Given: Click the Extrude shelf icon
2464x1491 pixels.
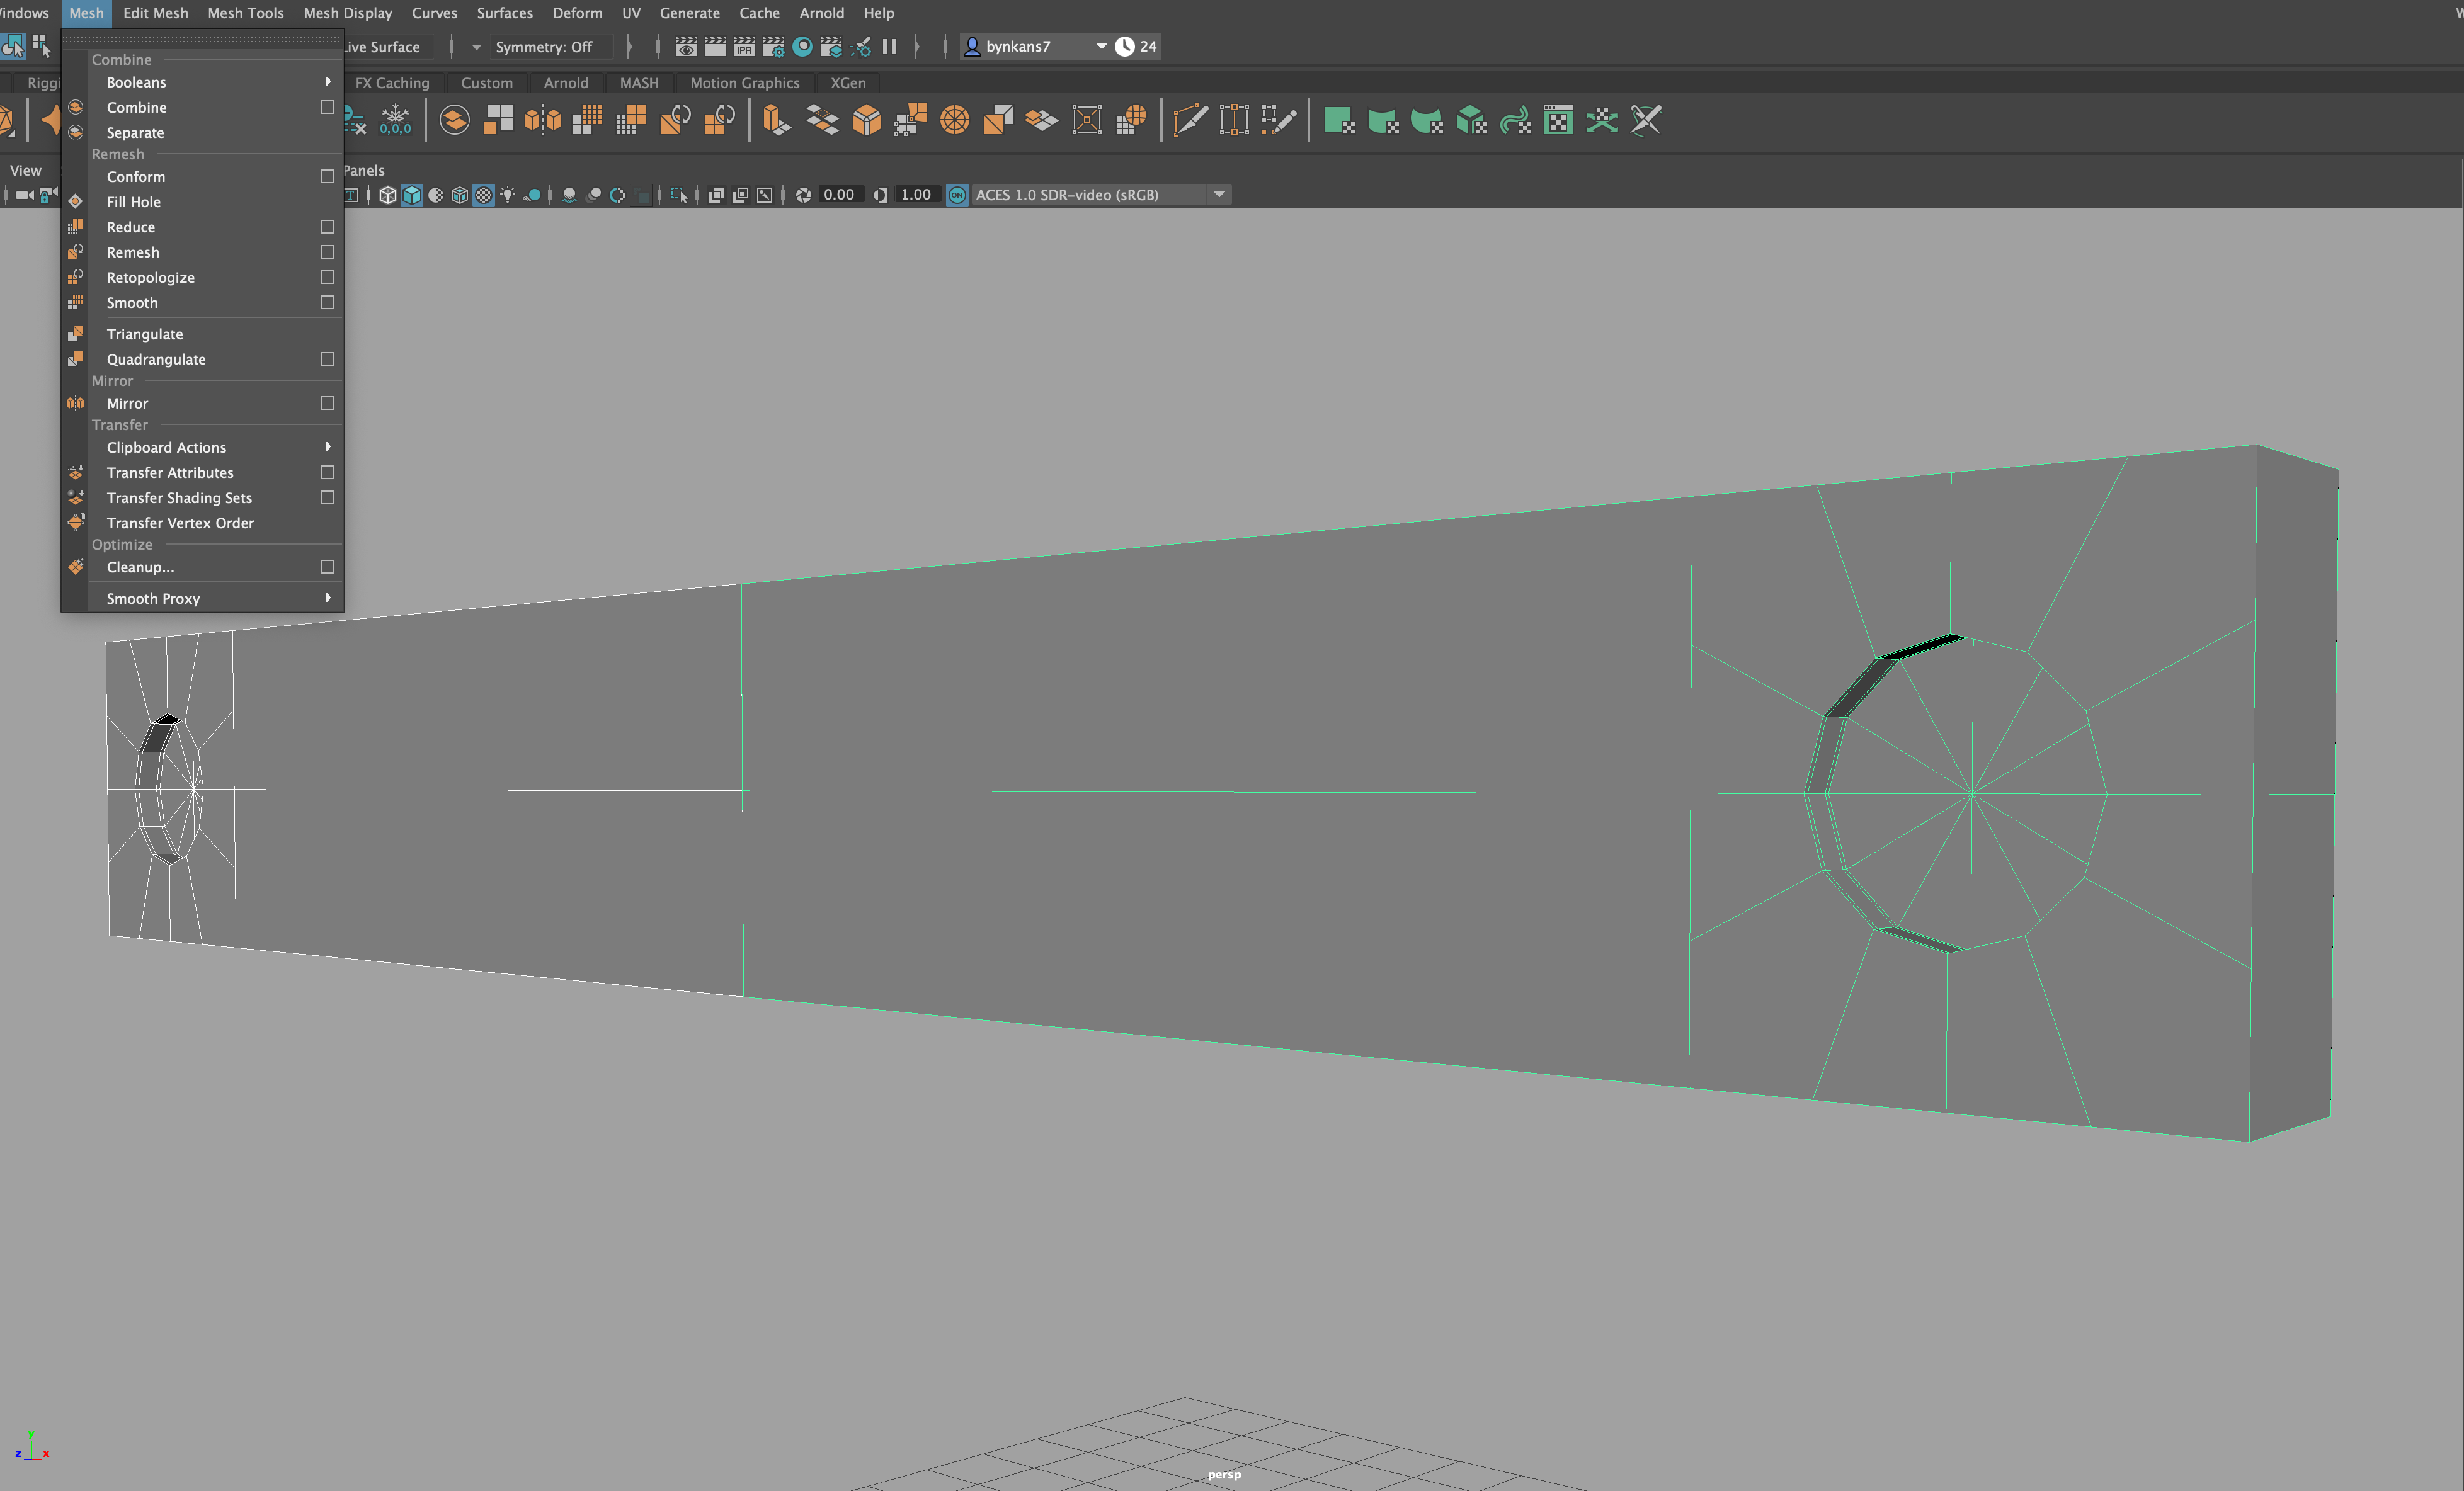Looking at the screenshot, I should click(x=776, y=120).
